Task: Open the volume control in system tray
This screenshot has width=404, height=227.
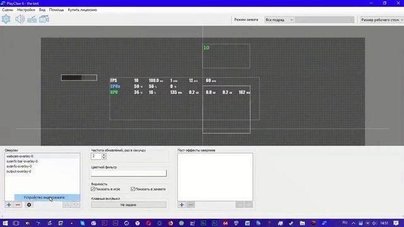Action: point(374,223)
